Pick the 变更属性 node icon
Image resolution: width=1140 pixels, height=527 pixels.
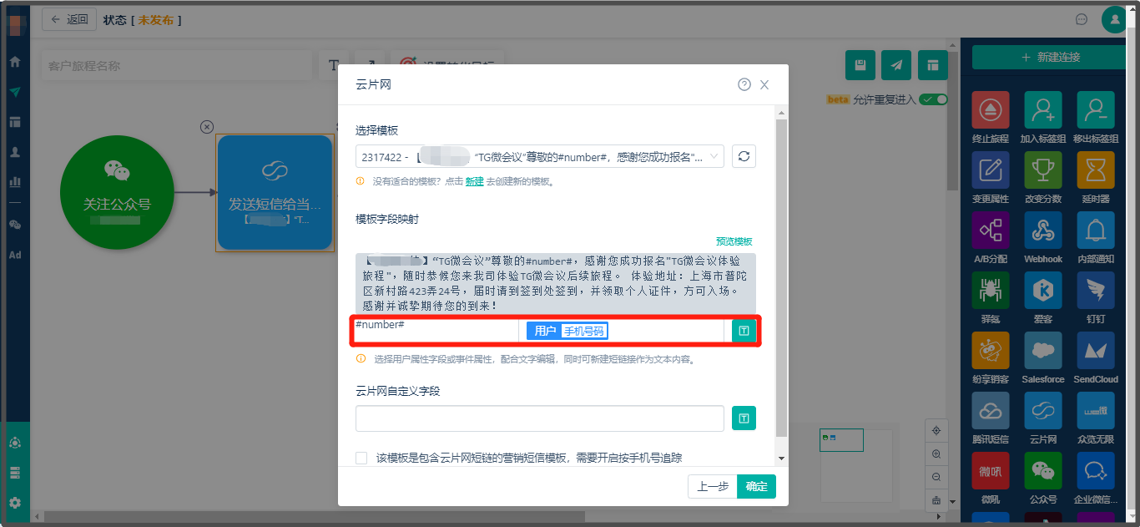(x=991, y=170)
